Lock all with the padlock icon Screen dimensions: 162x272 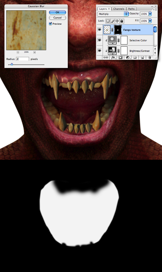pos(122,21)
